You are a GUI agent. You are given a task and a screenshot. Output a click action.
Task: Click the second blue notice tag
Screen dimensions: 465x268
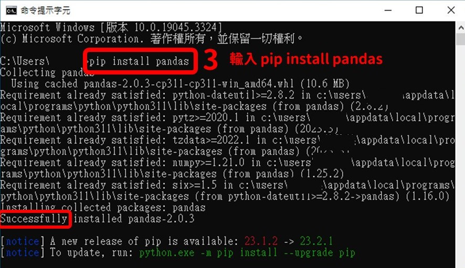23,253
